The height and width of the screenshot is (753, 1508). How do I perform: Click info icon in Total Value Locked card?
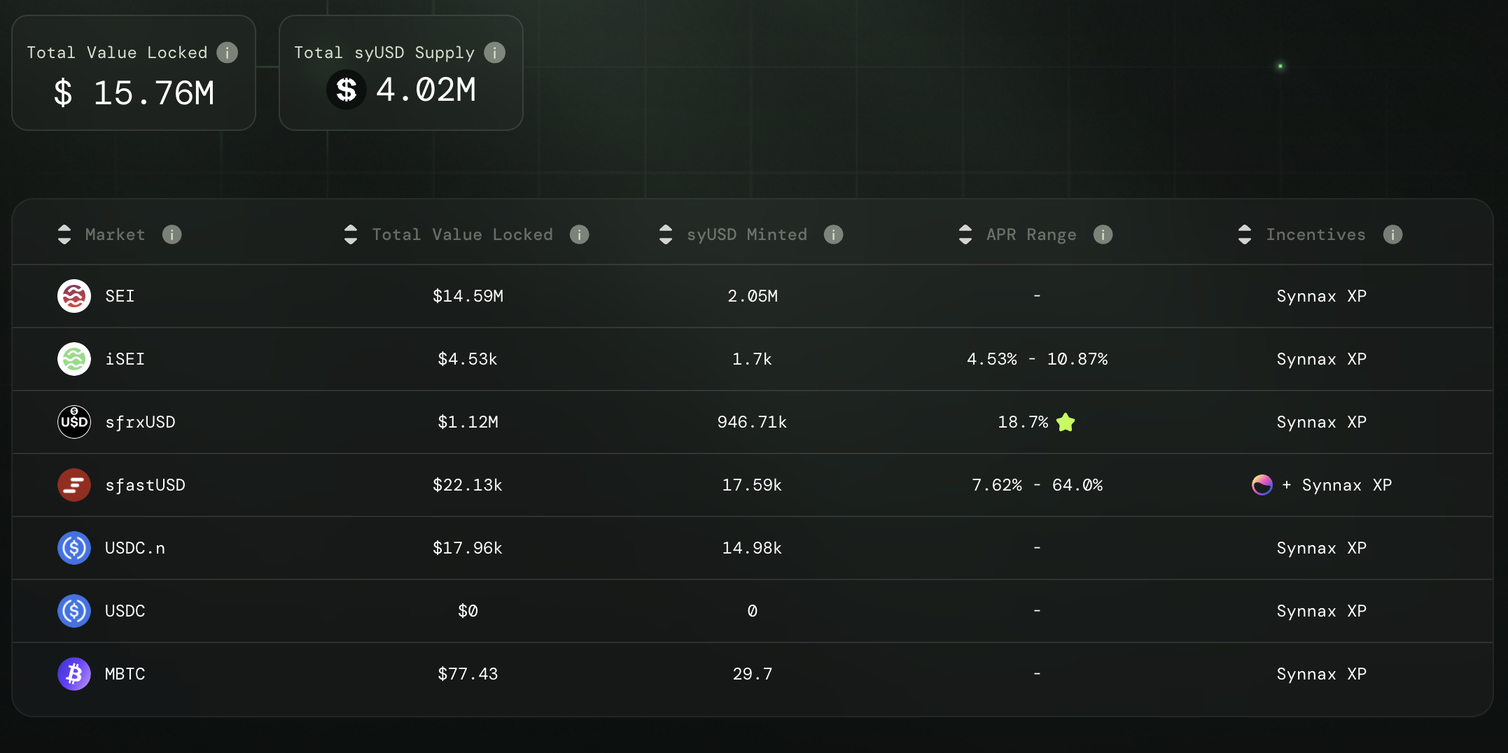tap(228, 52)
